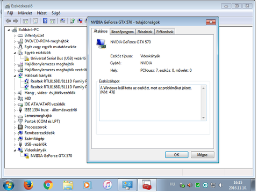Click the Eszközállapot scrollbar up arrow
Screen dimensions: 258x195
coord(204,88)
